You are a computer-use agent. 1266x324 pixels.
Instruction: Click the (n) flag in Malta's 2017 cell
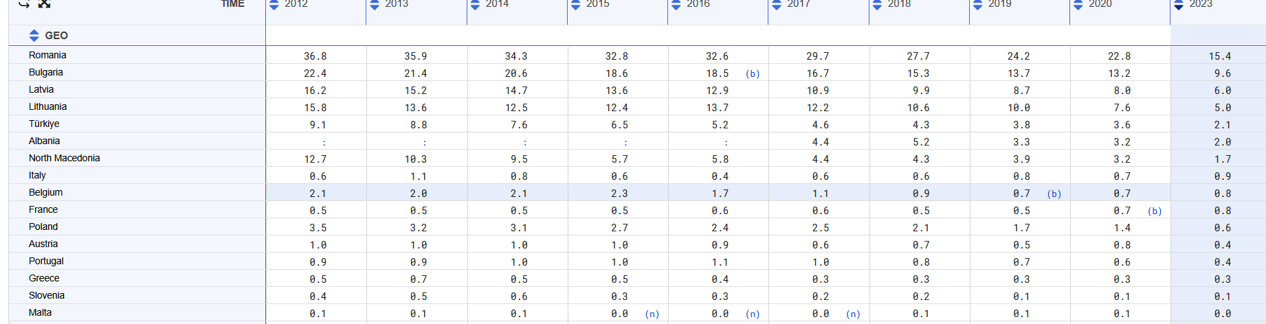coord(853,314)
